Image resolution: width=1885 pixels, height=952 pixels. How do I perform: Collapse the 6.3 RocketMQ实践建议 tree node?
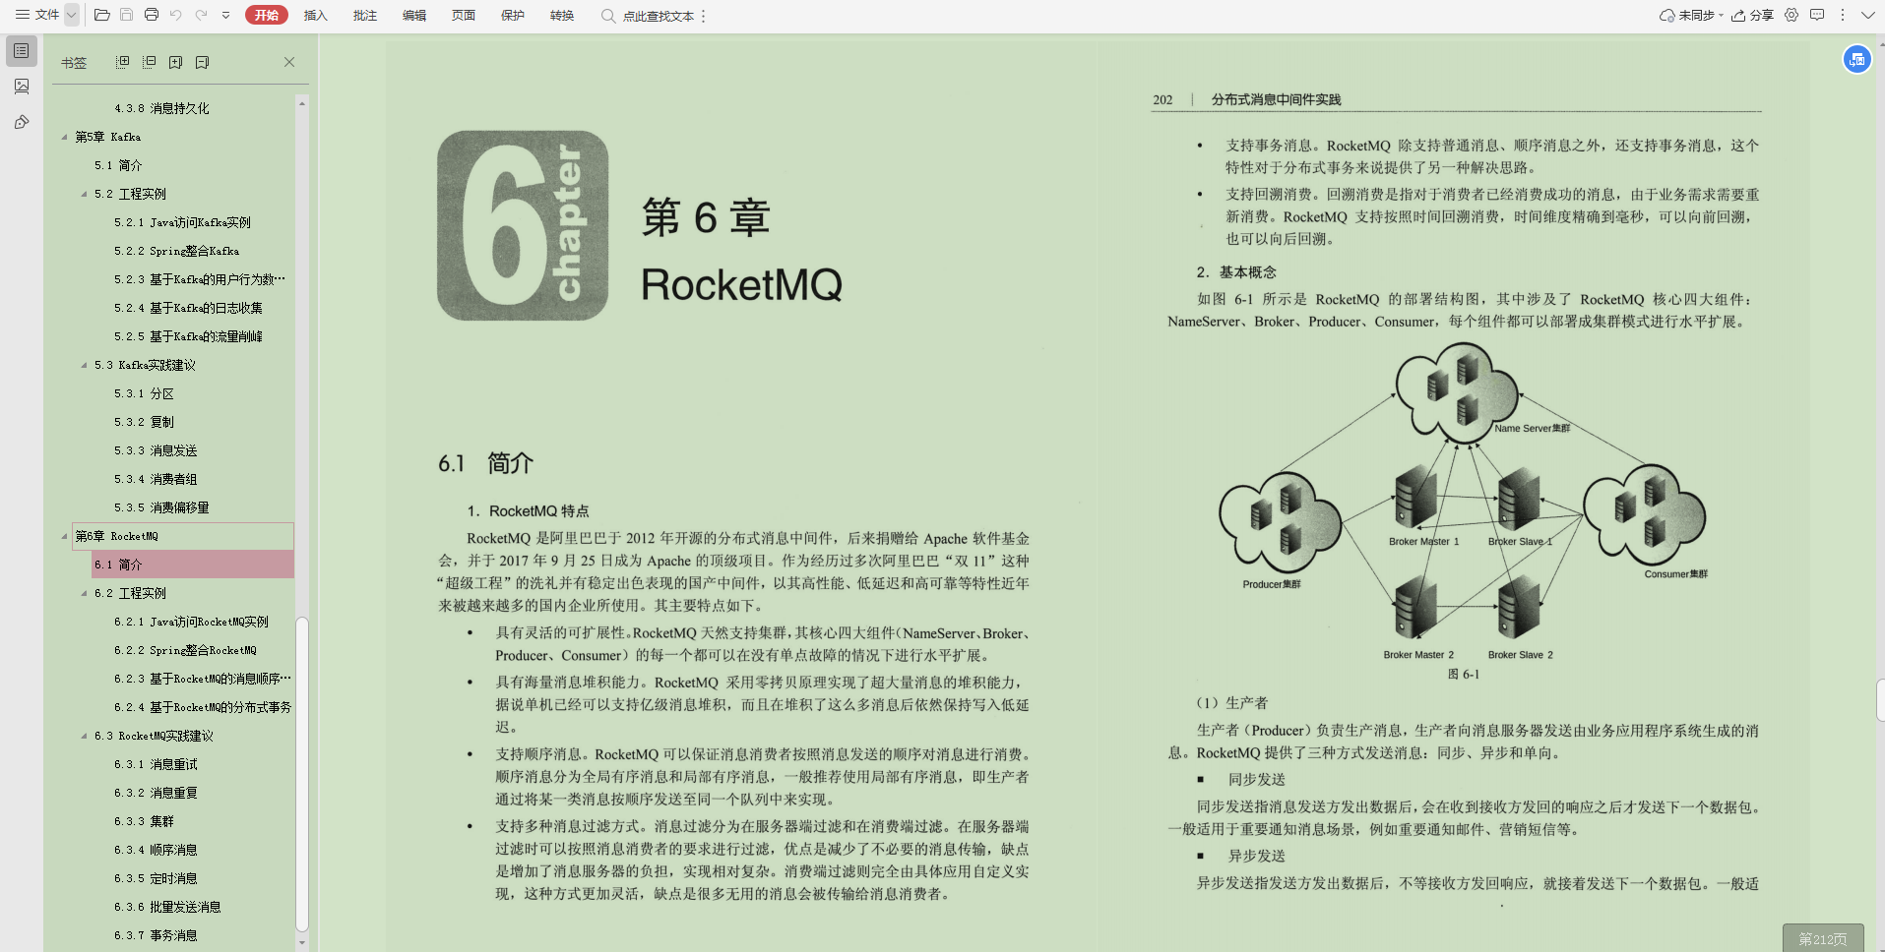(84, 736)
